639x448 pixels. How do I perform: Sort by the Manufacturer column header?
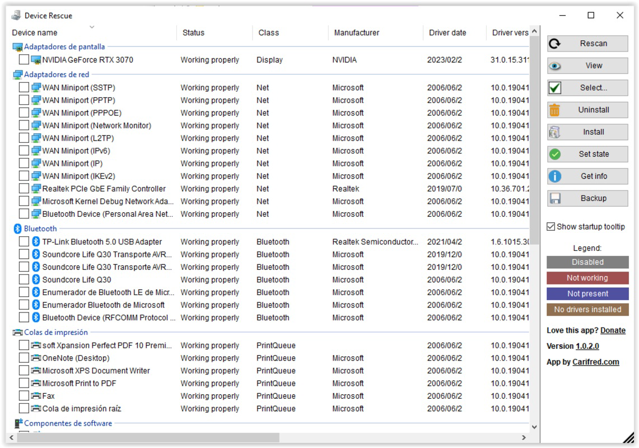point(375,32)
